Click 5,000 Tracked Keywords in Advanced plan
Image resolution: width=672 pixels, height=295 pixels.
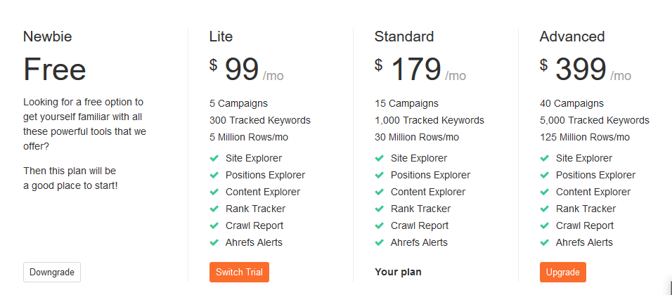tap(595, 120)
